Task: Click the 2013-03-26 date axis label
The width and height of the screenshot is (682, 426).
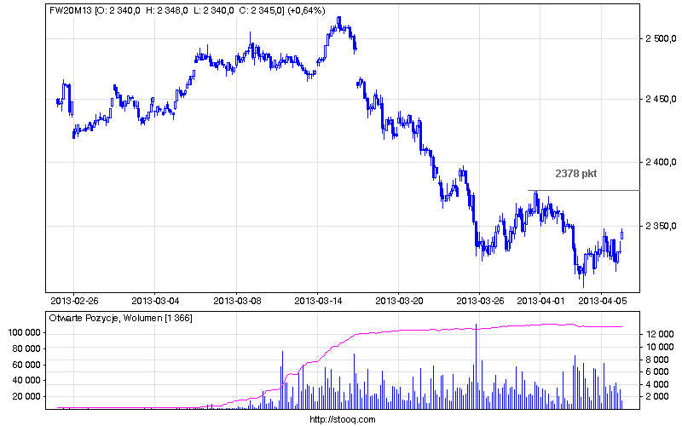Action: pyautogui.click(x=480, y=301)
